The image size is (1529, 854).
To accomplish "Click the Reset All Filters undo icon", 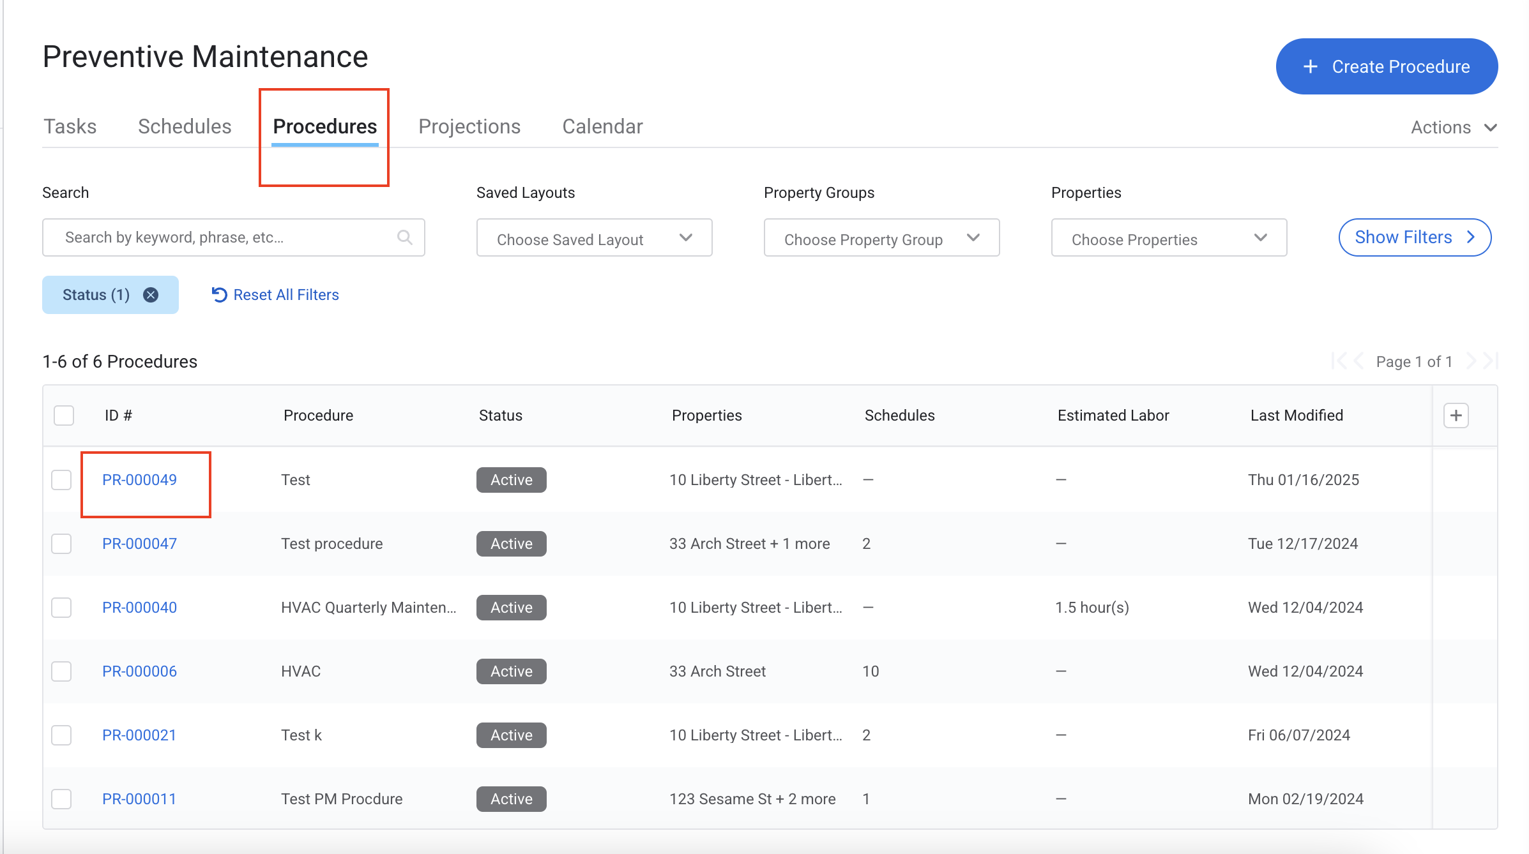I will click(x=219, y=295).
